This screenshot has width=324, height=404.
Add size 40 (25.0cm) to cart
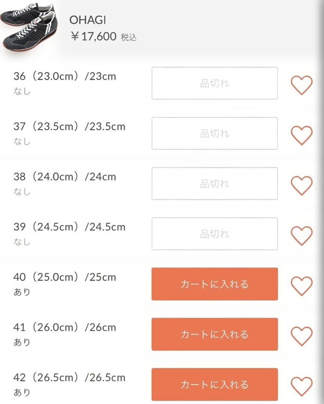coord(214,284)
